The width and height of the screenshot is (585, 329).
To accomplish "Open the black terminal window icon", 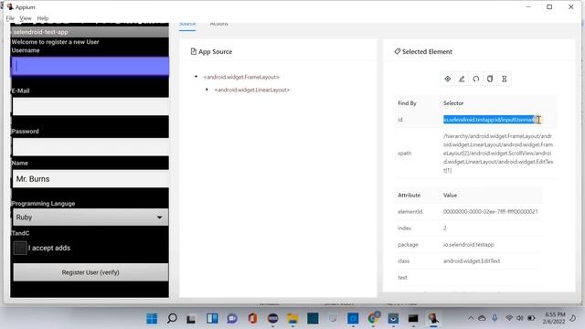I will click(x=413, y=318).
